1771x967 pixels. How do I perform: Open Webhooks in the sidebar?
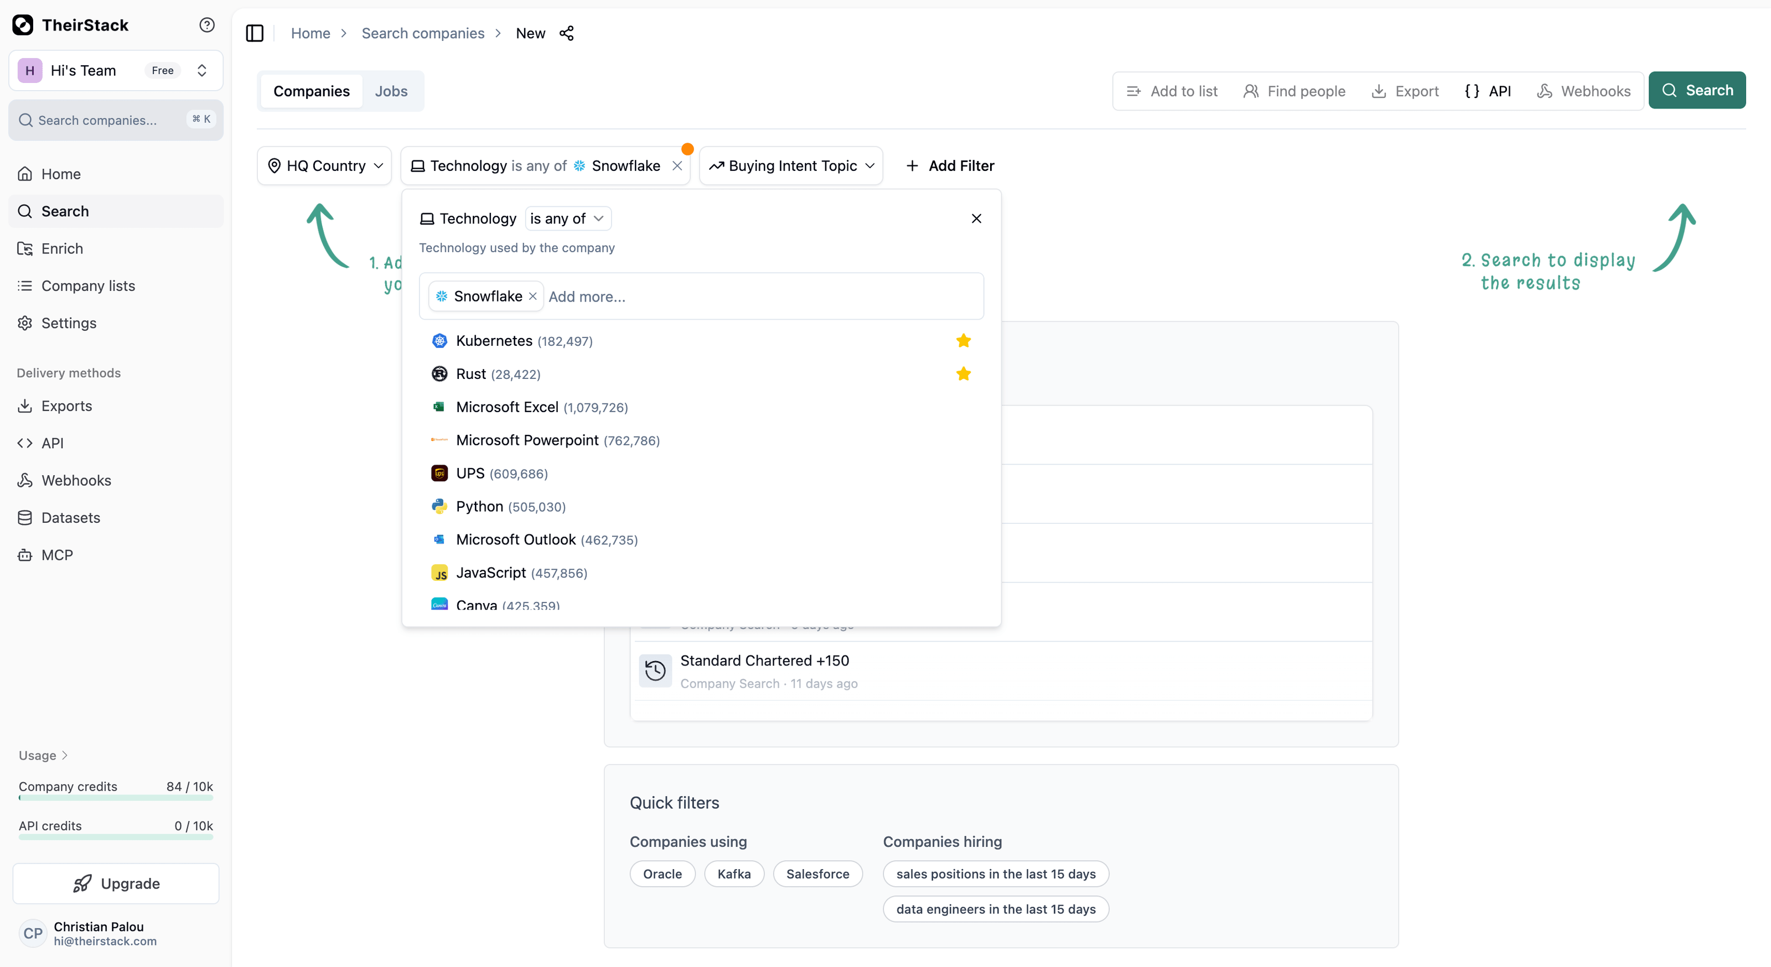[116, 480]
